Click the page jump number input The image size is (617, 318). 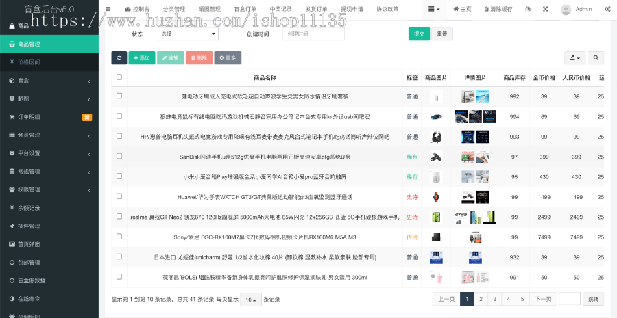pyautogui.click(x=570, y=299)
